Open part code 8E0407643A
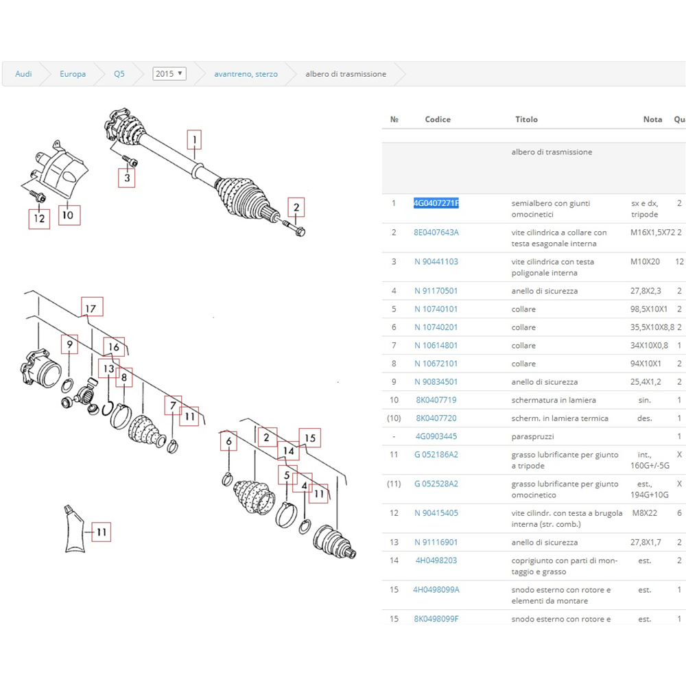The height and width of the screenshot is (686, 686). click(x=436, y=233)
